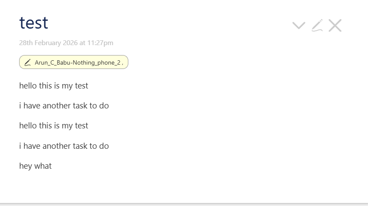Close the test note with the X icon
Screen dimensions: 368x206
coord(335,26)
